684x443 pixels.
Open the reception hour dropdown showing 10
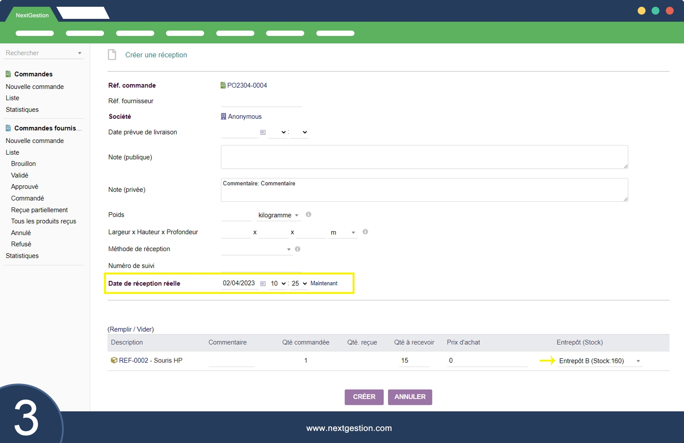point(278,284)
